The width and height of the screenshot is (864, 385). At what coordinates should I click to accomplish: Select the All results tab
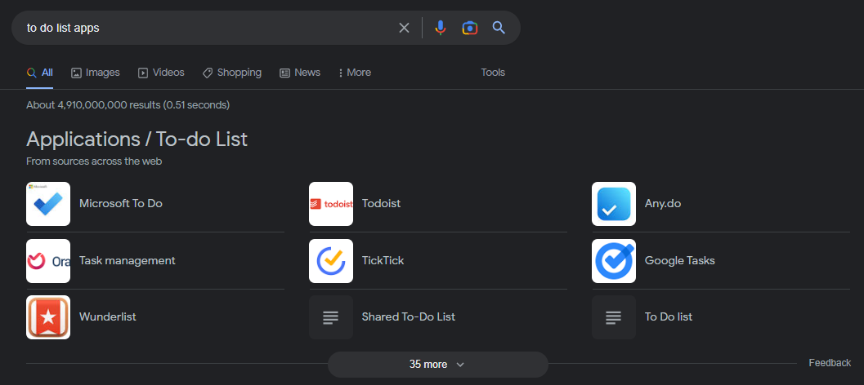[40, 73]
